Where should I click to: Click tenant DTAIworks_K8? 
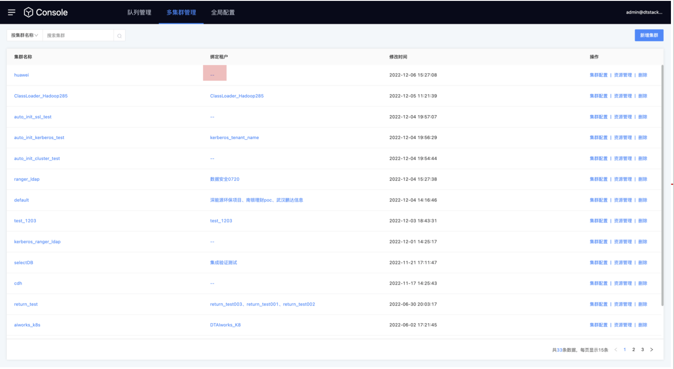click(225, 325)
